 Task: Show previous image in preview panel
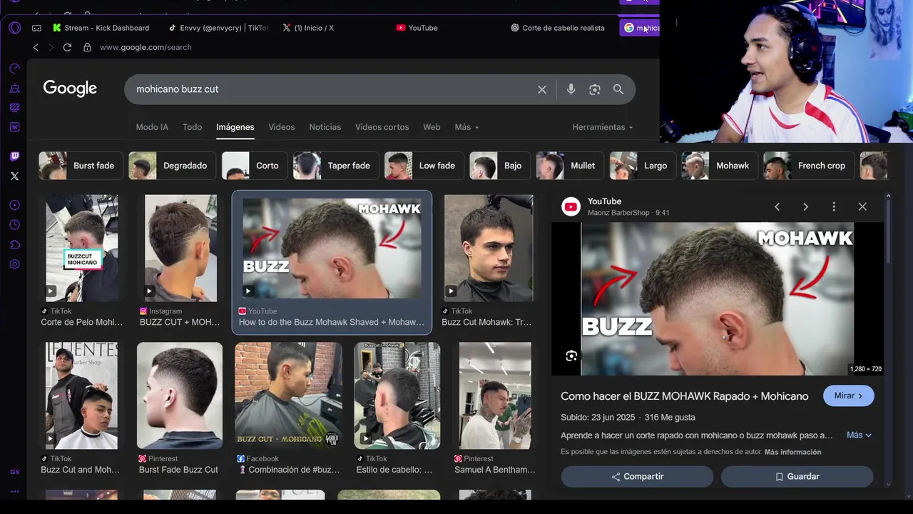coord(777,207)
